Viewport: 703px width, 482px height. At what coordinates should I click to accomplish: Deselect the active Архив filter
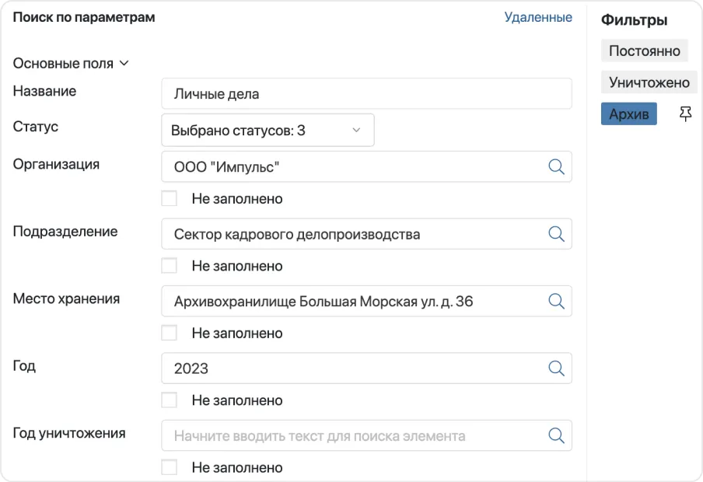628,114
